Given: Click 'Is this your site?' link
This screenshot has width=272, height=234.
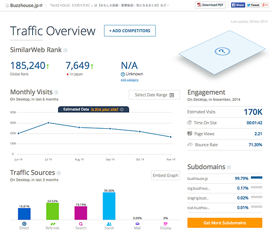Looking at the screenshot, I should [x=105, y=110].
